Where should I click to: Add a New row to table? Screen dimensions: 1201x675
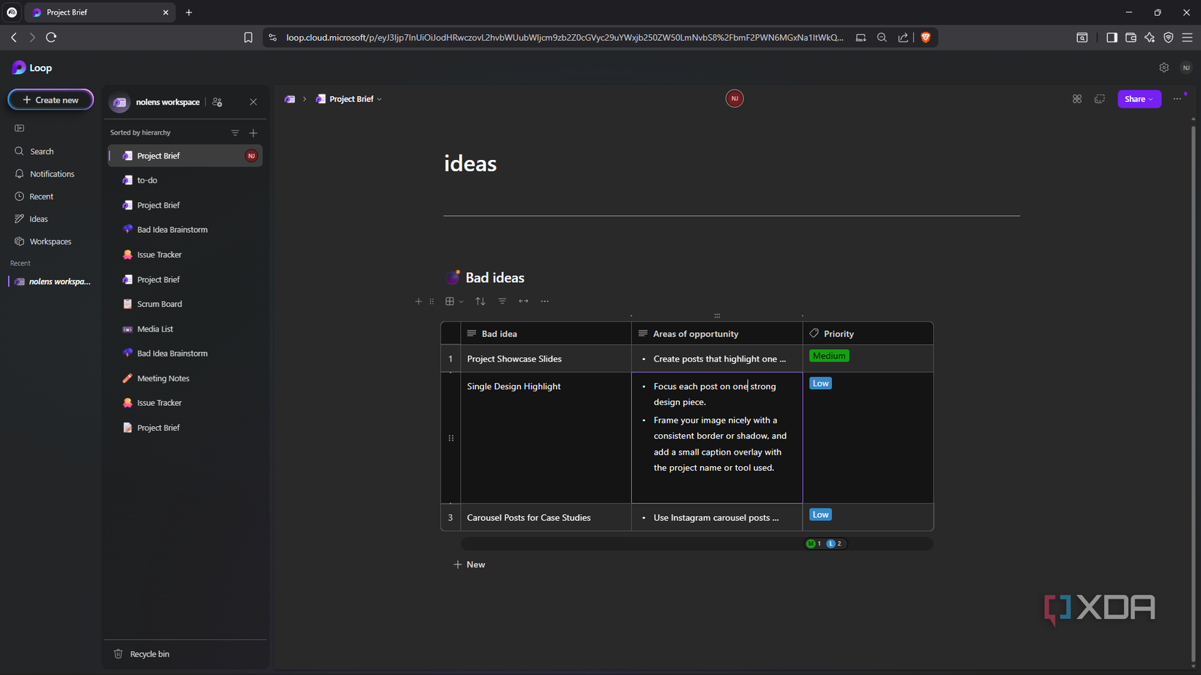469,564
